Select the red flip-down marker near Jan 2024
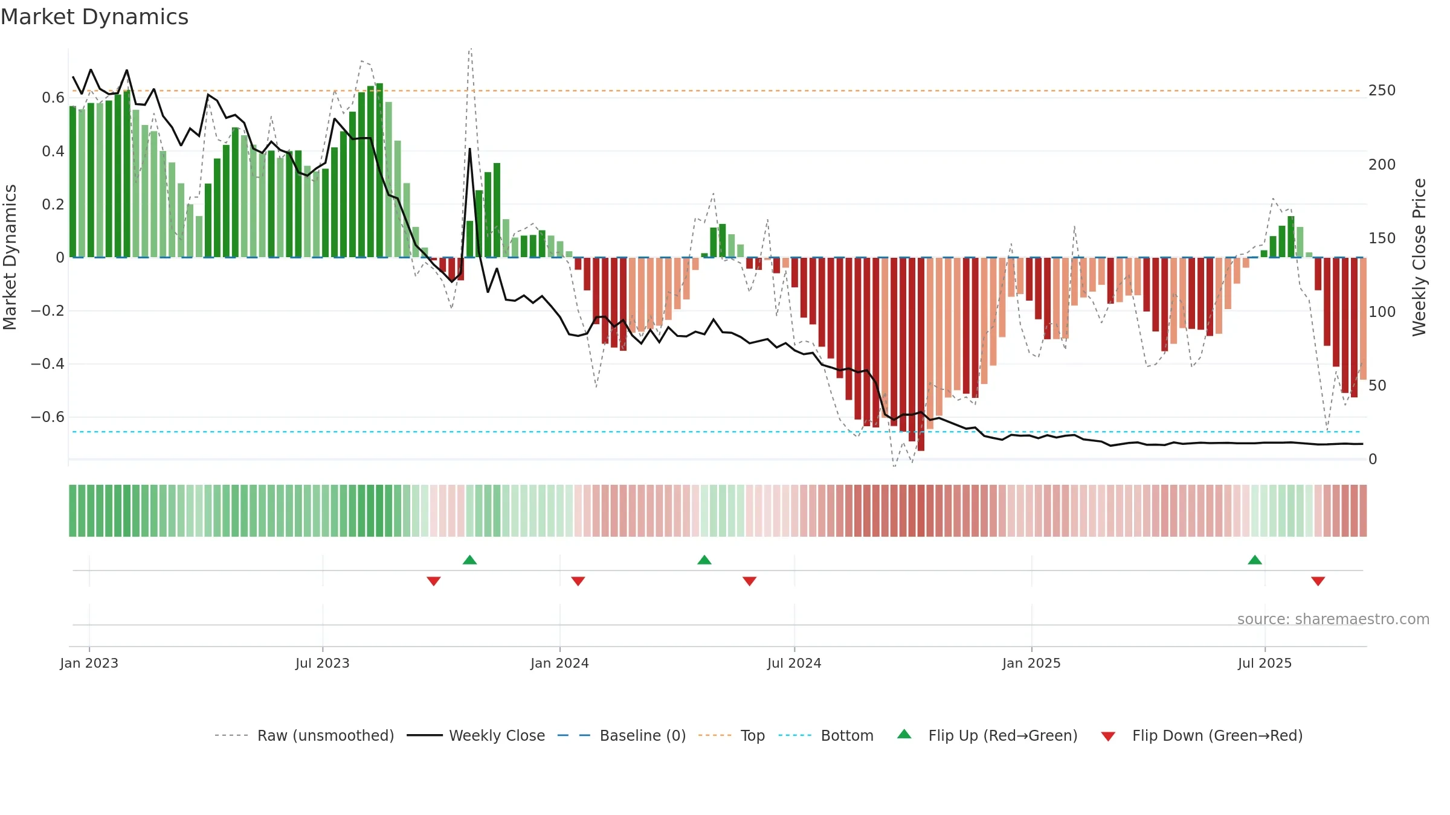The image size is (1450, 815). coord(578,581)
